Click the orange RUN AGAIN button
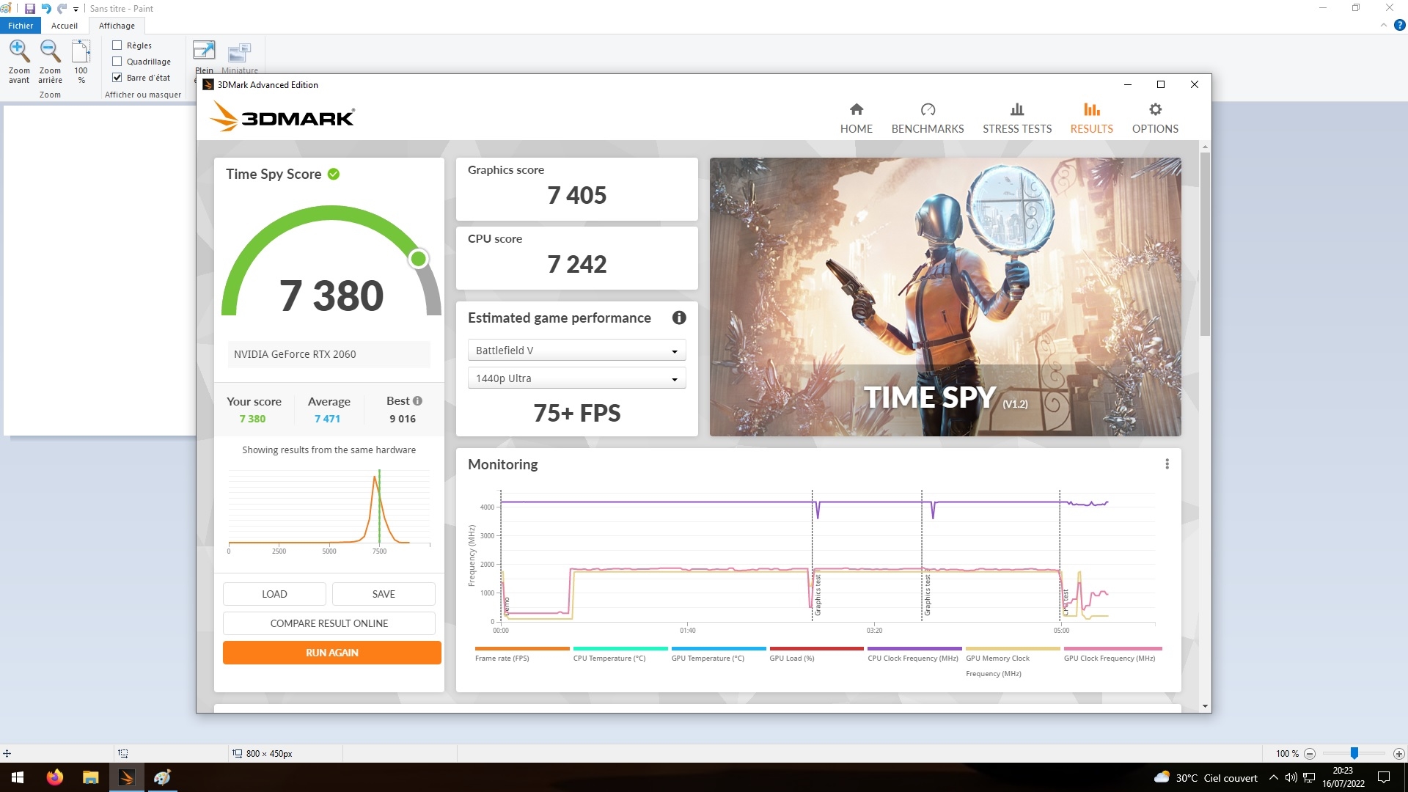This screenshot has height=792, width=1408. [x=332, y=653]
